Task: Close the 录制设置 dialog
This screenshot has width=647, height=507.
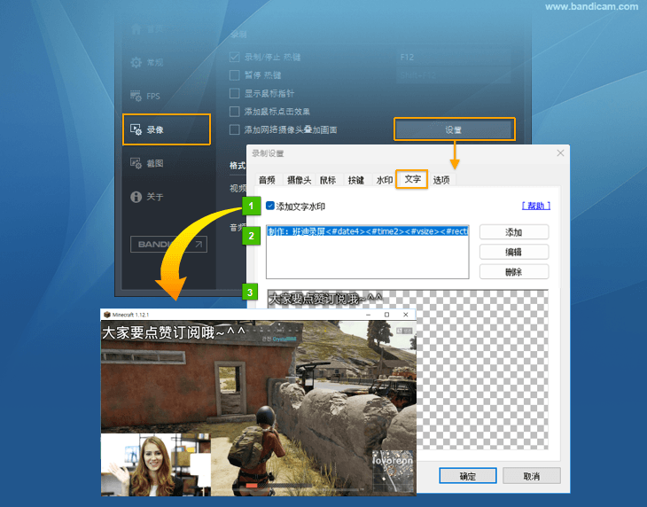Action: tap(560, 153)
